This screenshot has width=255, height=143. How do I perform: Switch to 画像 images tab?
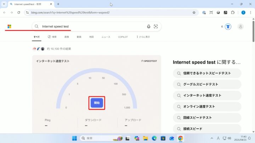[x=67, y=37]
